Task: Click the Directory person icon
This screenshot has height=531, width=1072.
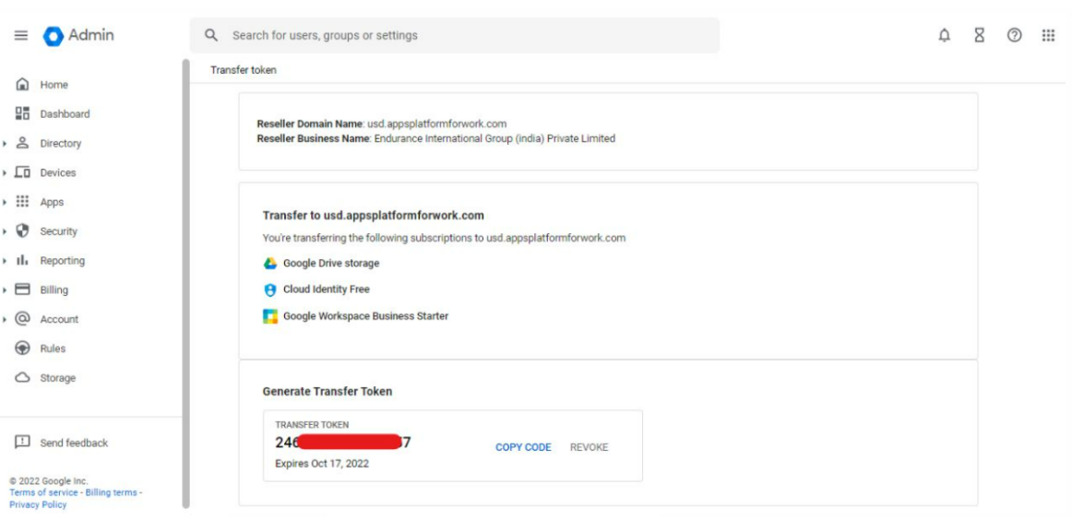Action: click(x=22, y=143)
